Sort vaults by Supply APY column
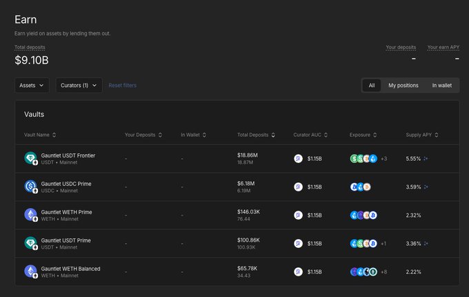The image size is (469, 297). (422, 135)
